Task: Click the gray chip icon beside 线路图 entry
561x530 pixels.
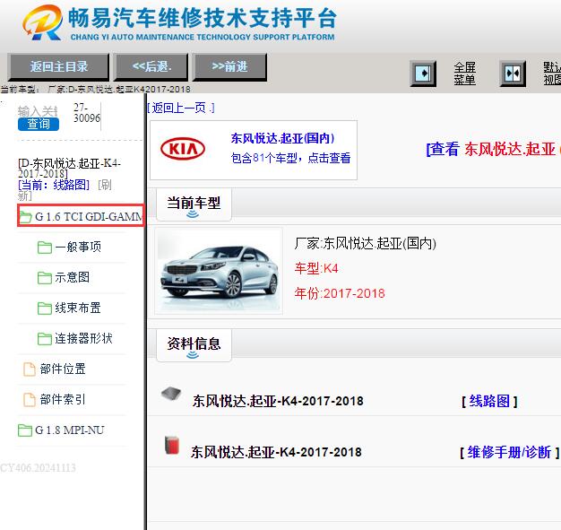Action: coord(171,395)
